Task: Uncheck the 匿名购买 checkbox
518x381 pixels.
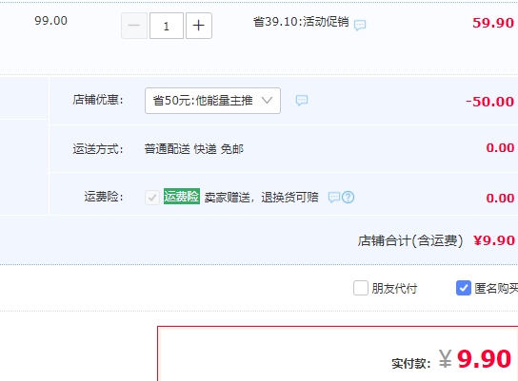Action: pos(464,288)
